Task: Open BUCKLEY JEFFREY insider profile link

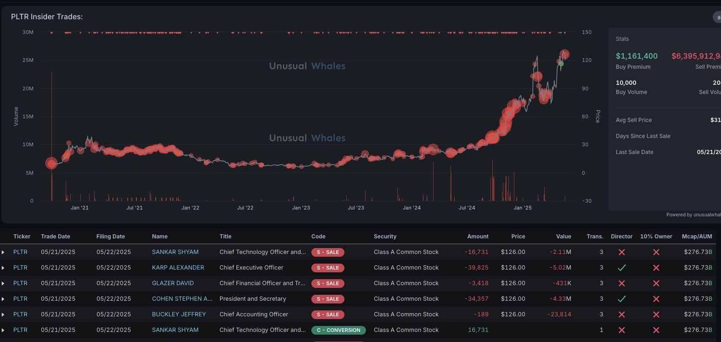Action: coord(179,314)
